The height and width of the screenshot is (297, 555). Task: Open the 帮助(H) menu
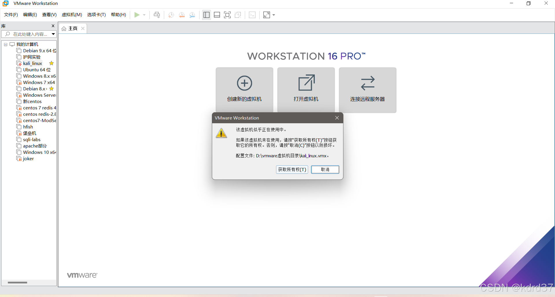(x=119, y=15)
